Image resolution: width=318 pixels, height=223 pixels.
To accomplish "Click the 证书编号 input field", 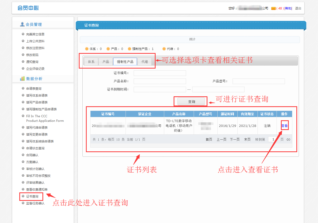I will [160, 73].
